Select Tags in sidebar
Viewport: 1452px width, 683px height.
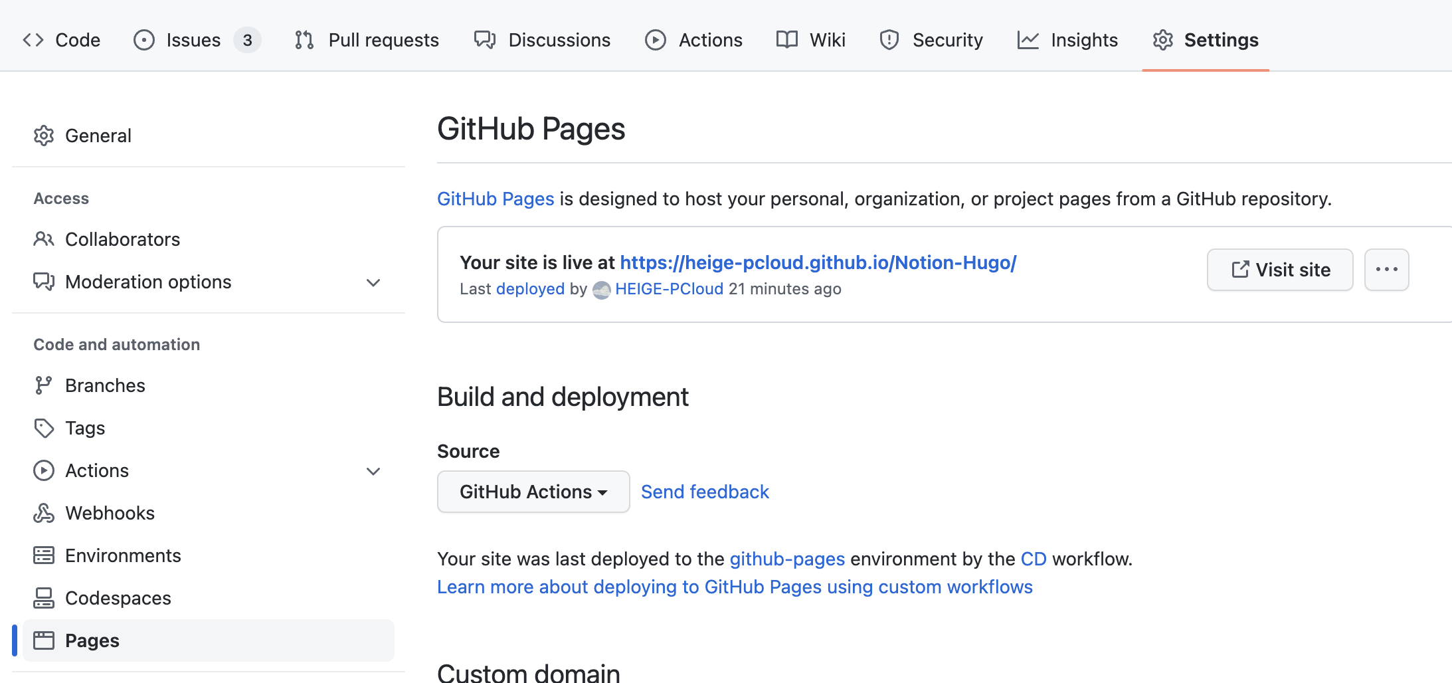[x=209, y=428]
